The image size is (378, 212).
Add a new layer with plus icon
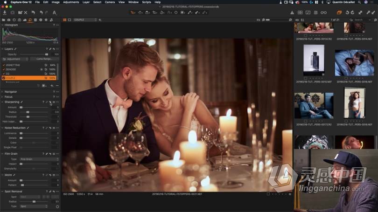(52, 86)
